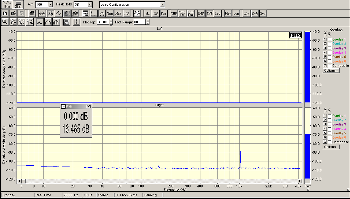Viewport: 350px width, 199px height.
Task: Open the IMD measurement utility
Action: point(201,13)
